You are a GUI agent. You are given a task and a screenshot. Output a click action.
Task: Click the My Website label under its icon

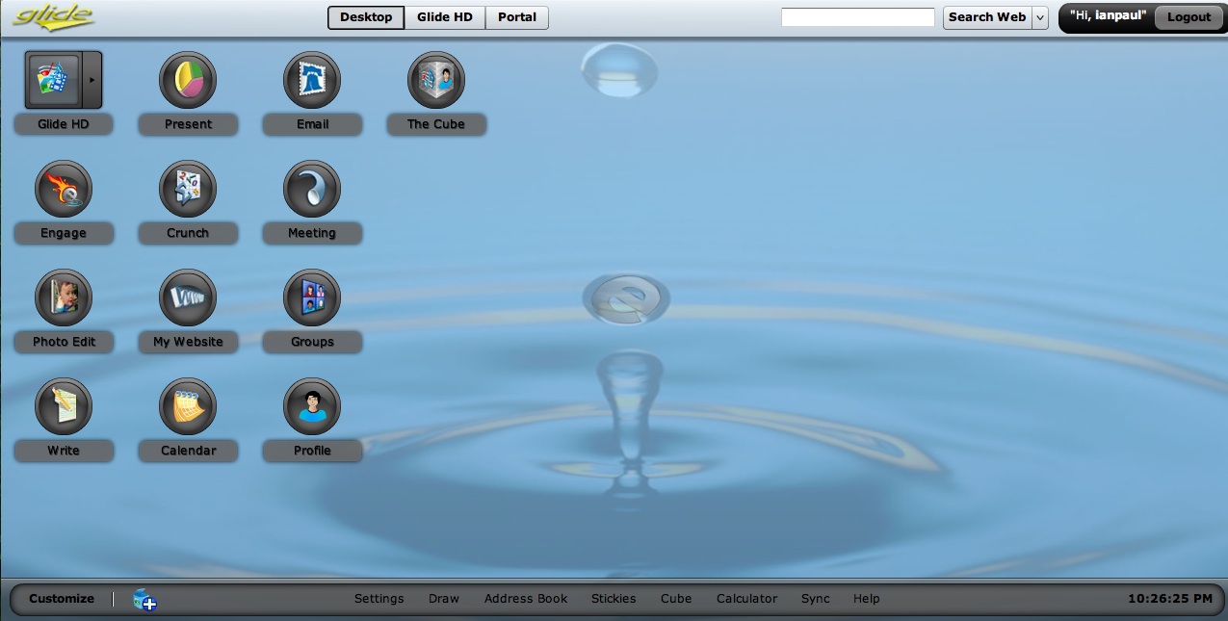188,342
